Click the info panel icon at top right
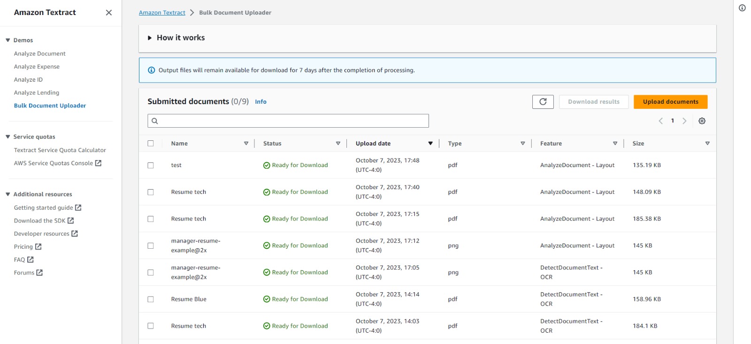The height and width of the screenshot is (344, 751). point(742,8)
